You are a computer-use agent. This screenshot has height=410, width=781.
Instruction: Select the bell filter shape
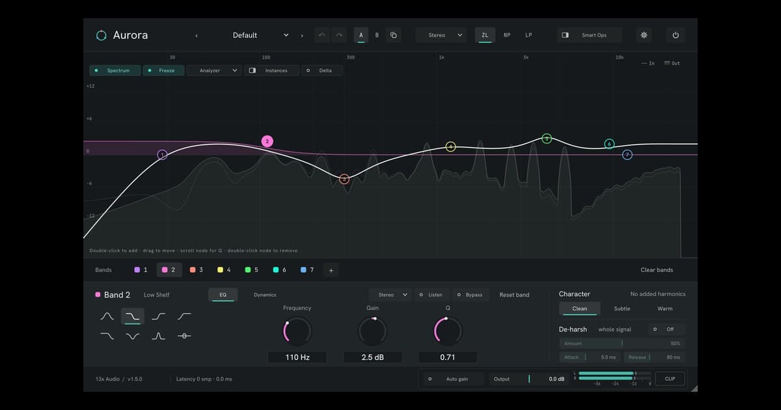[x=107, y=316]
